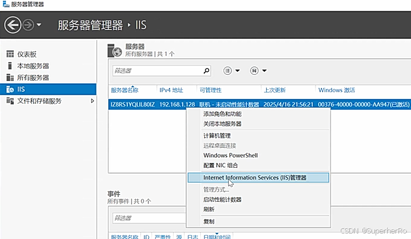Click the magnifier search icon in servers filter
Image resolution: width=411 pixels, height=239 pixels.
[x=207, y=71]
